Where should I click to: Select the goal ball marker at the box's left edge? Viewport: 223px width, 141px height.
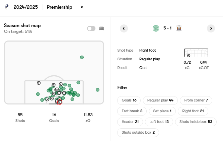click(39, 83)
